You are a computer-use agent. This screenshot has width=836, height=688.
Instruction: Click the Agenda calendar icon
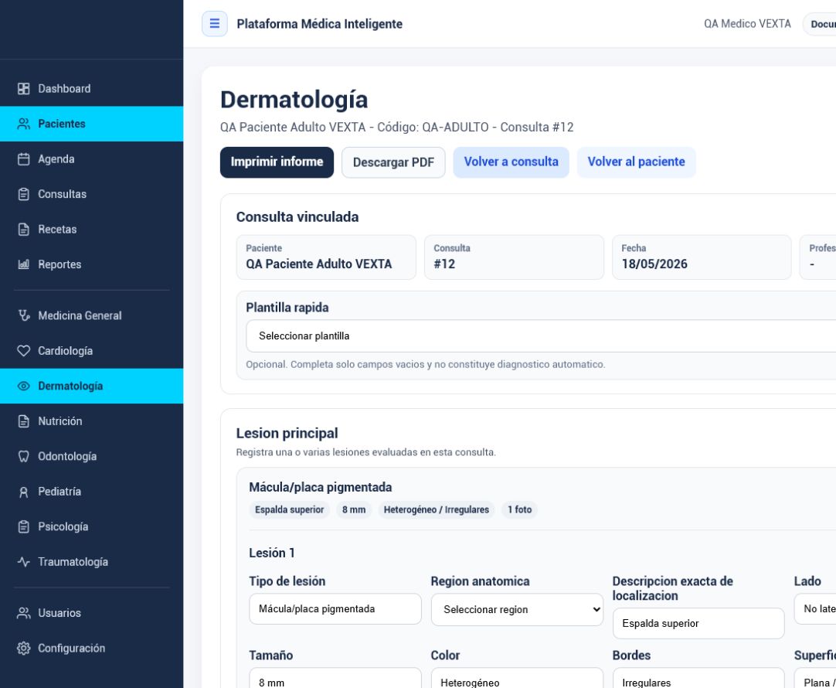click(x=23, y=159)
